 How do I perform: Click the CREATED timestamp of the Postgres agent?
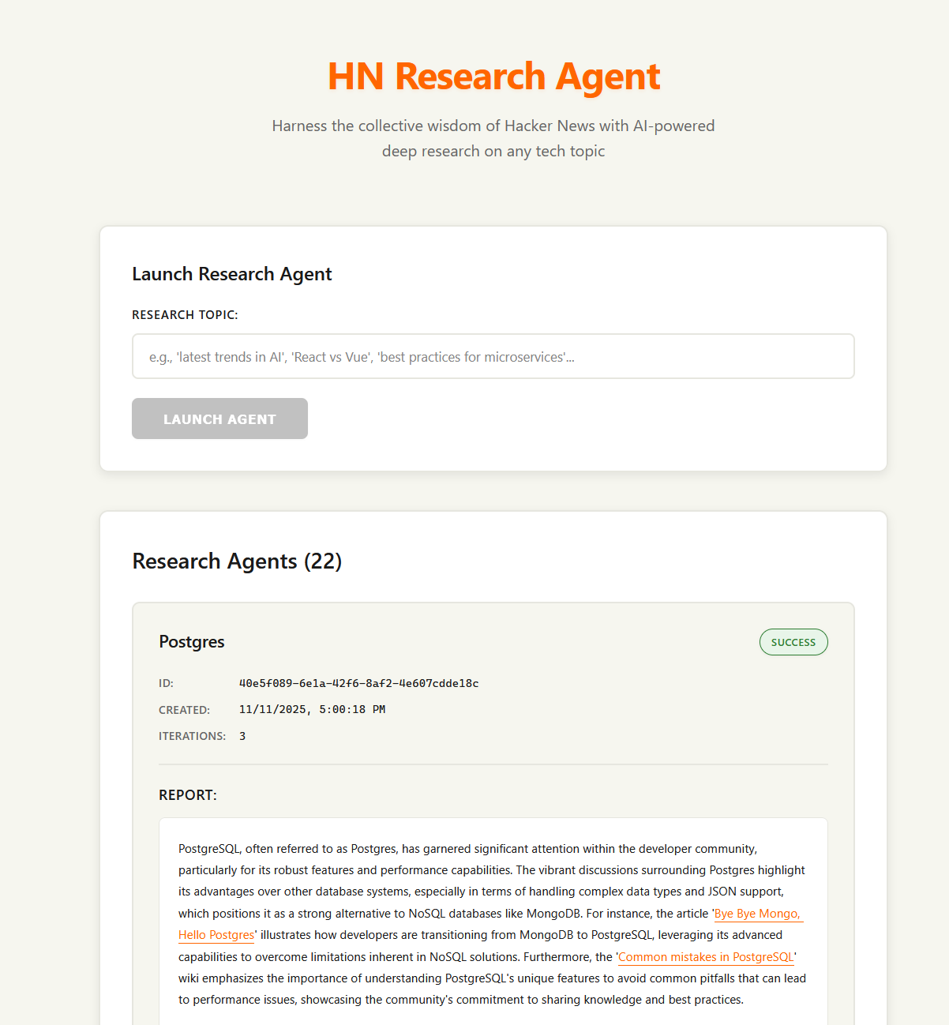(x=312, y=709)
